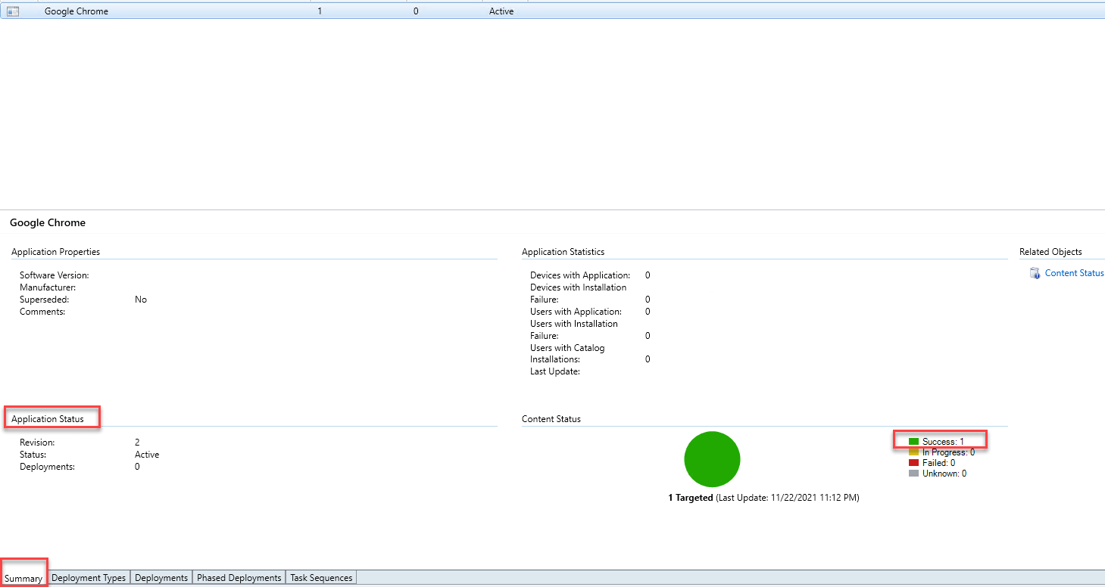The image size is (1105, 587).
Task: Open the In Progress: 0 link
Action: click(948, 452)
